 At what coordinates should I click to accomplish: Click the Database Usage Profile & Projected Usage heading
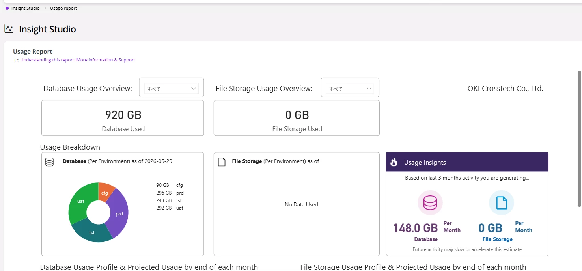(149, 267)
